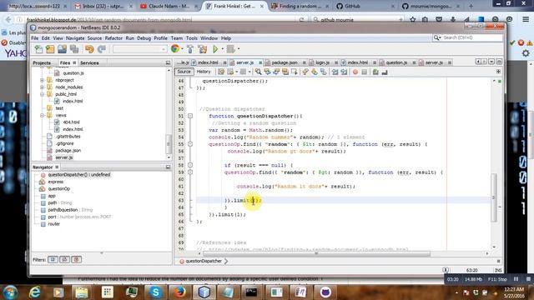The height and width of the screenshot is (300, 534).
Task: Switch editor to History view
Action: pyautogui.click(x=204, y=72)
